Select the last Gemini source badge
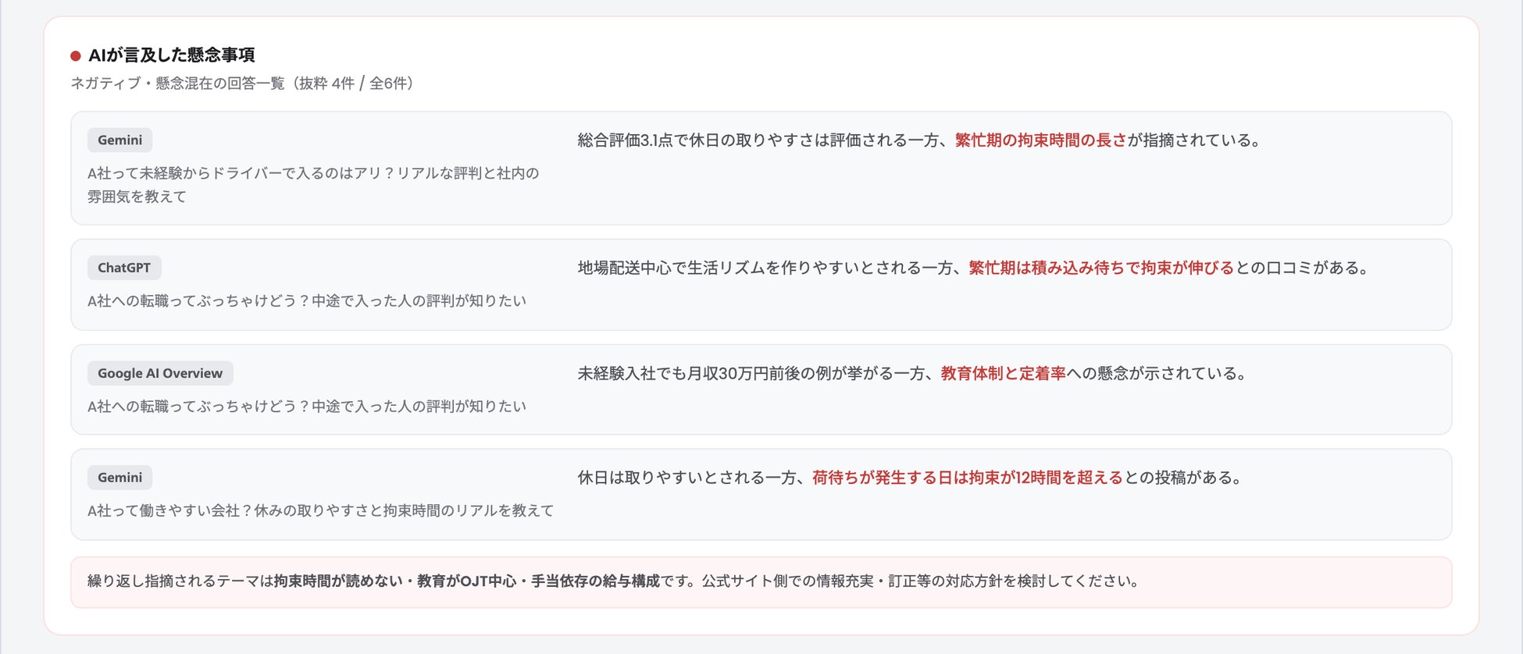The image size is (1523, 654). click(x=119, y=478)
